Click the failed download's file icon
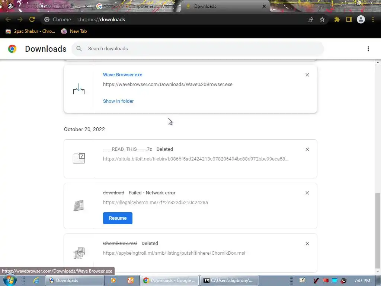The image size is (381, 286). (x=79, y=206)
